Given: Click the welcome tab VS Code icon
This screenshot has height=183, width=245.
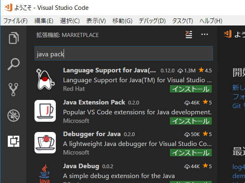Looking at the screenshot, I should point(227,34).
